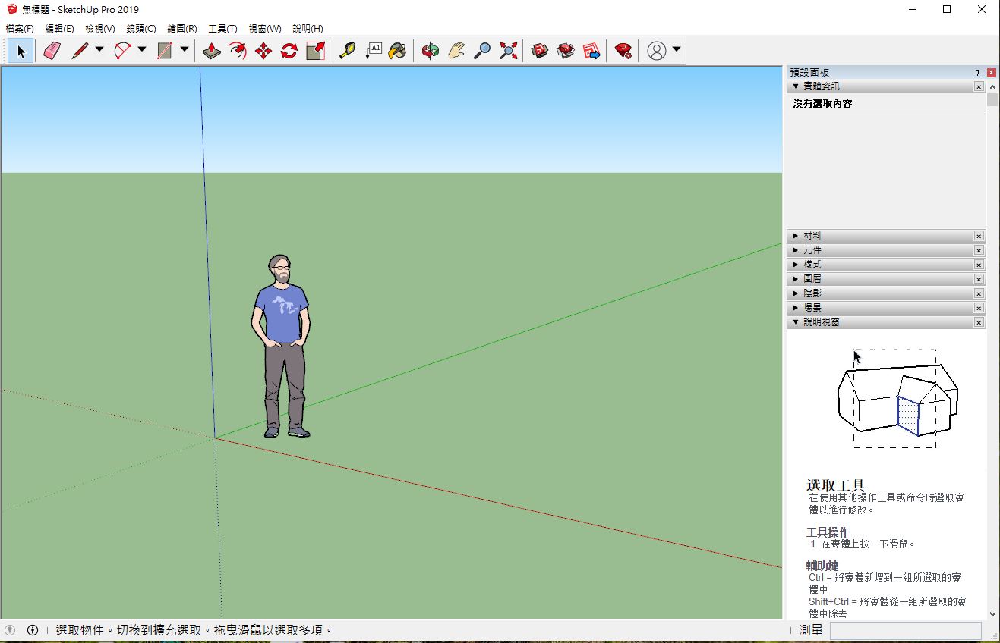Open the 檢視(V) menu
Screen dimensions: 1000x643
pos(99,29)
